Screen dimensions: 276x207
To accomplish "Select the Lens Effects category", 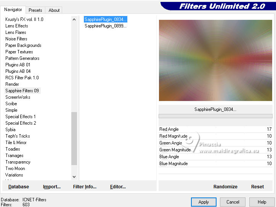I will click(x=17, y=26).
